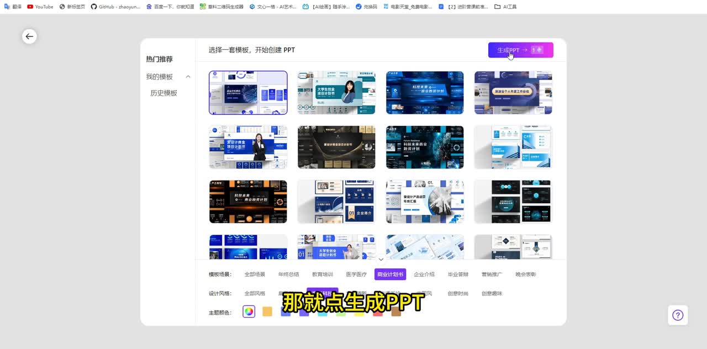Collapse the filter panel with down chevron
The image size is (707, 349).
click(381, 259)
